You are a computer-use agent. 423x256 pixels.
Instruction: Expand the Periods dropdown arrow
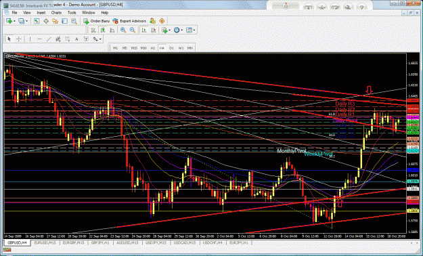pyautogui.click(x=182, y=30)
